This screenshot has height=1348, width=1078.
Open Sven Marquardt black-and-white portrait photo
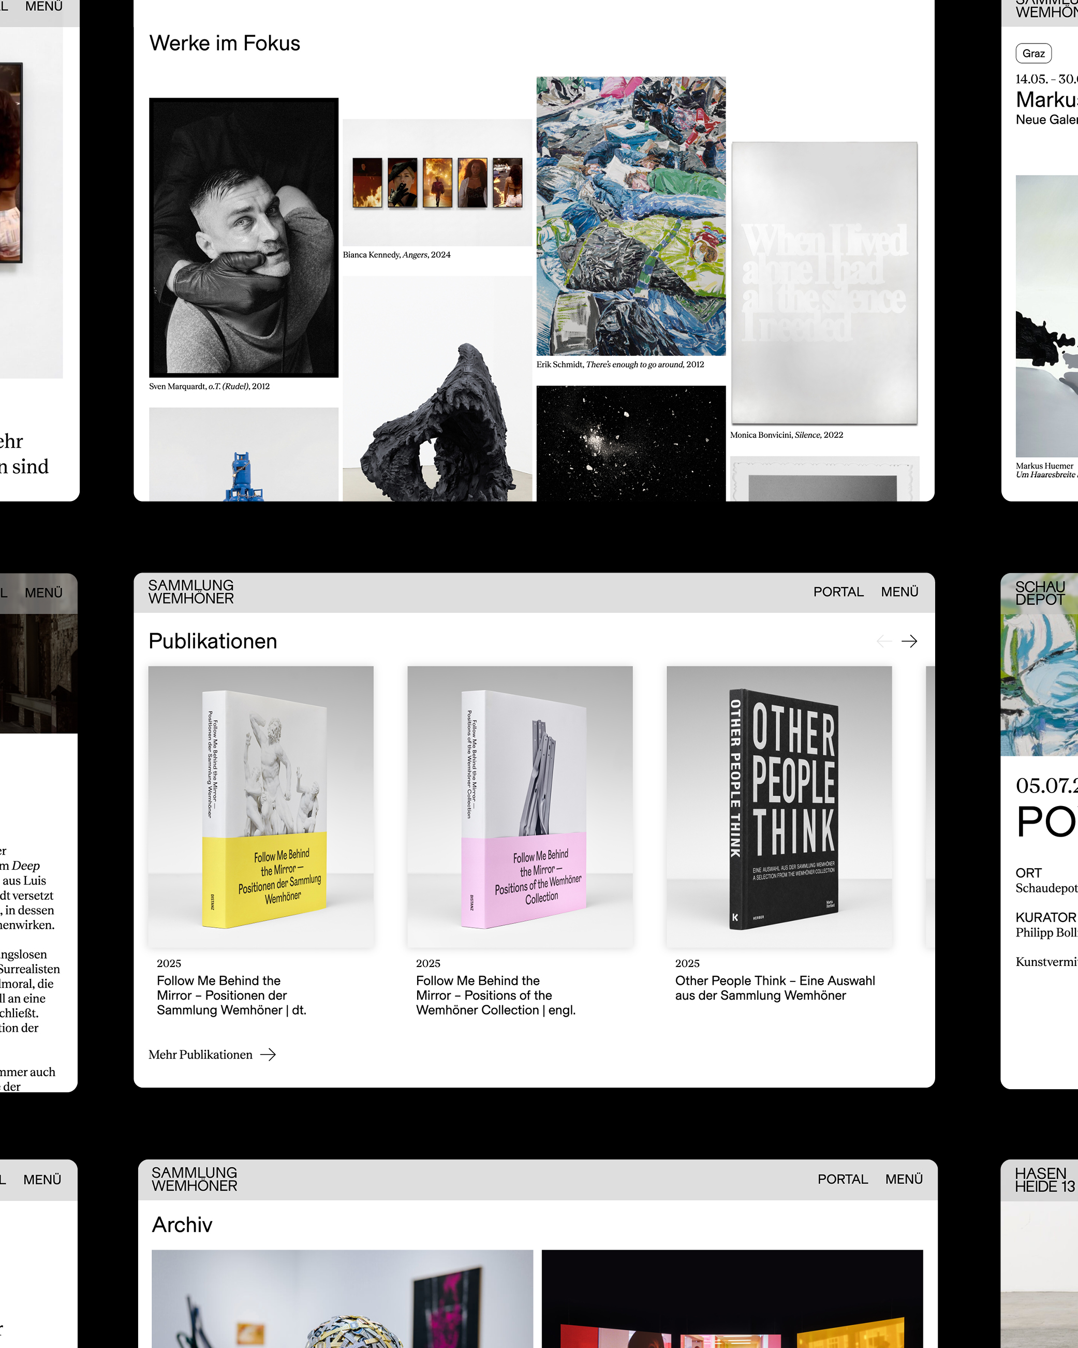(x=244, y=238)
